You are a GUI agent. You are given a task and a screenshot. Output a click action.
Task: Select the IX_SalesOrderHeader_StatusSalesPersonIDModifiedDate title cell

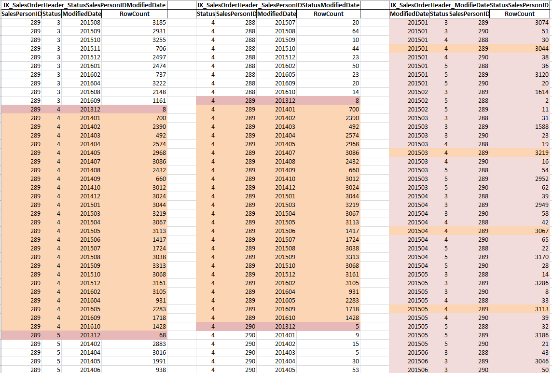click(84, 5)
